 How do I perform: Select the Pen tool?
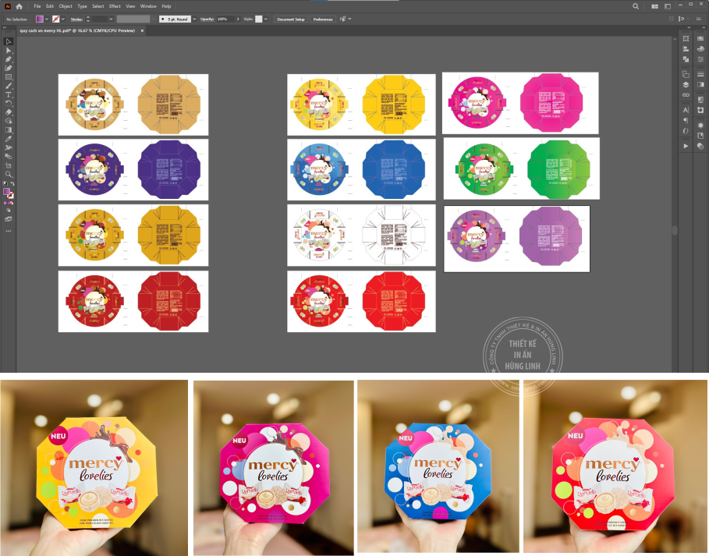tap(8, 59)
